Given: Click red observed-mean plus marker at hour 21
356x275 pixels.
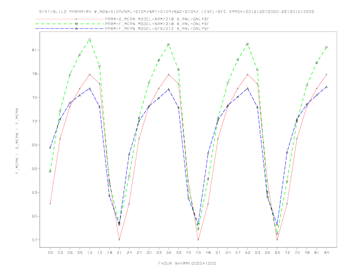Looking at the screenshot, I should pos(119,240).
